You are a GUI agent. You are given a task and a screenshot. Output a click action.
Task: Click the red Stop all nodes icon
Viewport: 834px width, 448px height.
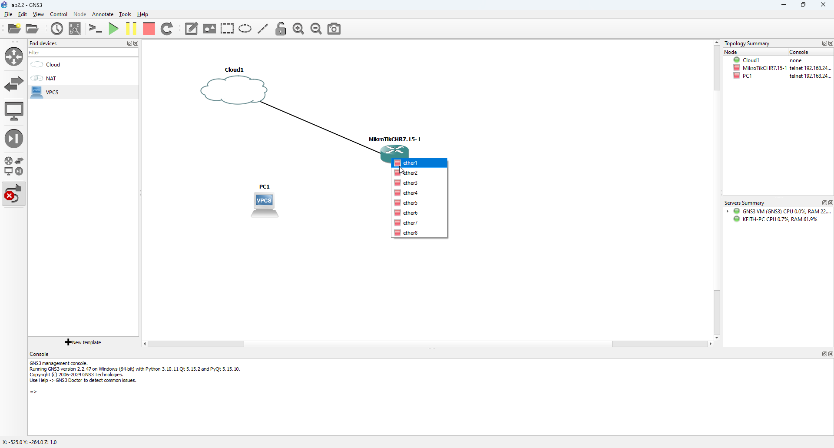point(149,29)
